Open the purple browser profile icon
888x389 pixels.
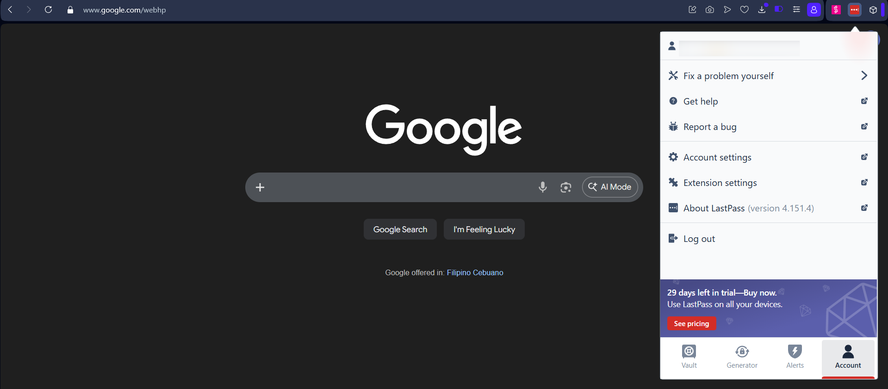814,10
